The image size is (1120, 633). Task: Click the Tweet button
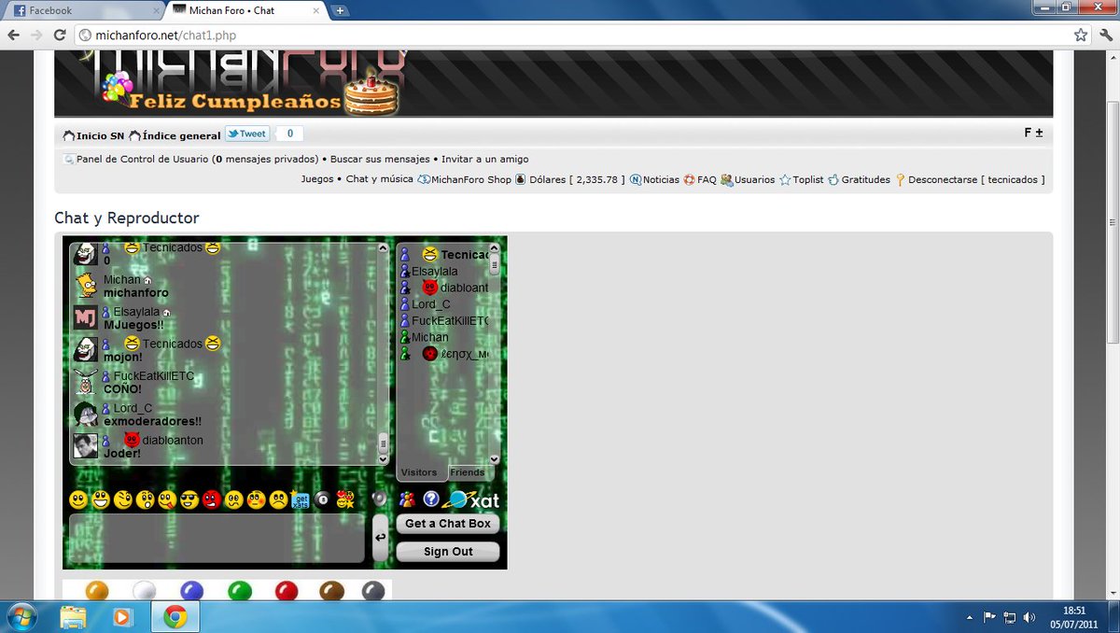point(247,134)
